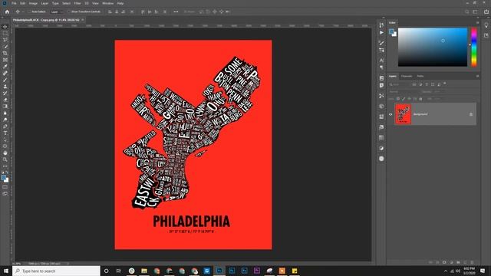
Task: Click the Windows Start button
Action: pyautogui.click(x=6, y=271)
